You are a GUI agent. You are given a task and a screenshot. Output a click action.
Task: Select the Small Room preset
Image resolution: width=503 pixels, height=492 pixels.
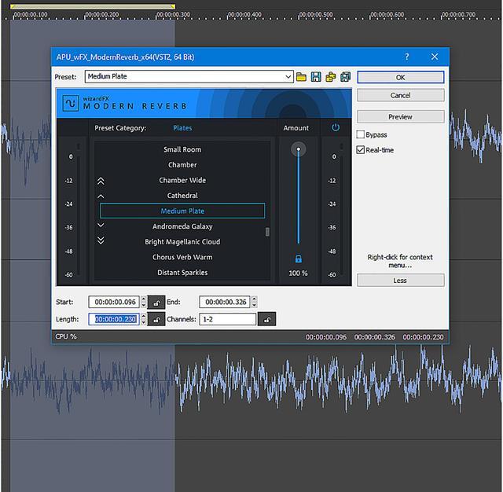click(x=182, y=149)
